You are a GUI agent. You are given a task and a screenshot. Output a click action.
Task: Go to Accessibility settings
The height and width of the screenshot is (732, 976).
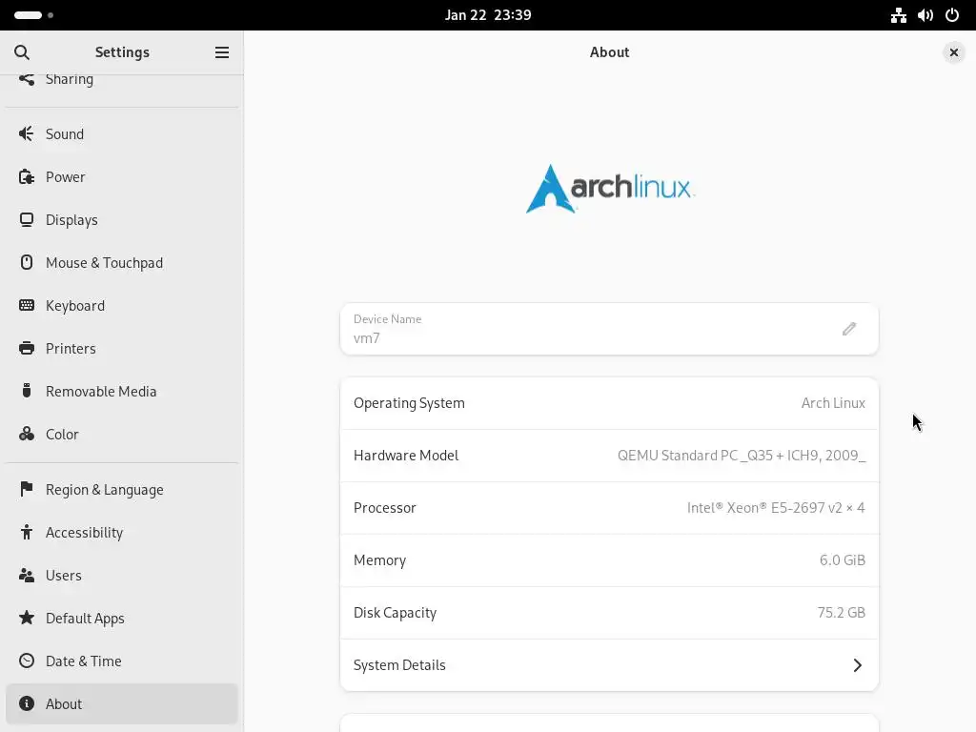click(122, 533)
